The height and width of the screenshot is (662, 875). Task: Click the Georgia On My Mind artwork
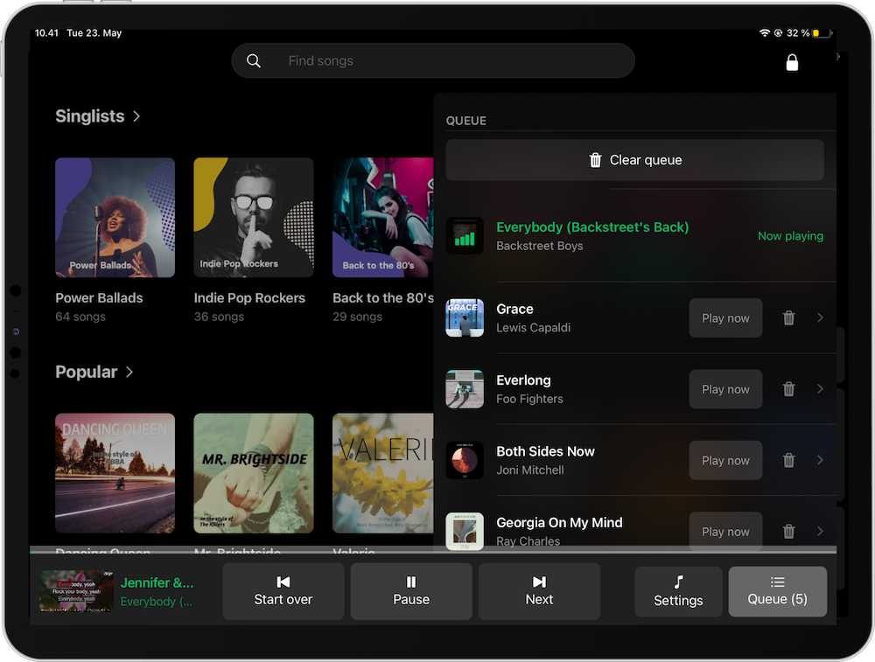(465, 531)
